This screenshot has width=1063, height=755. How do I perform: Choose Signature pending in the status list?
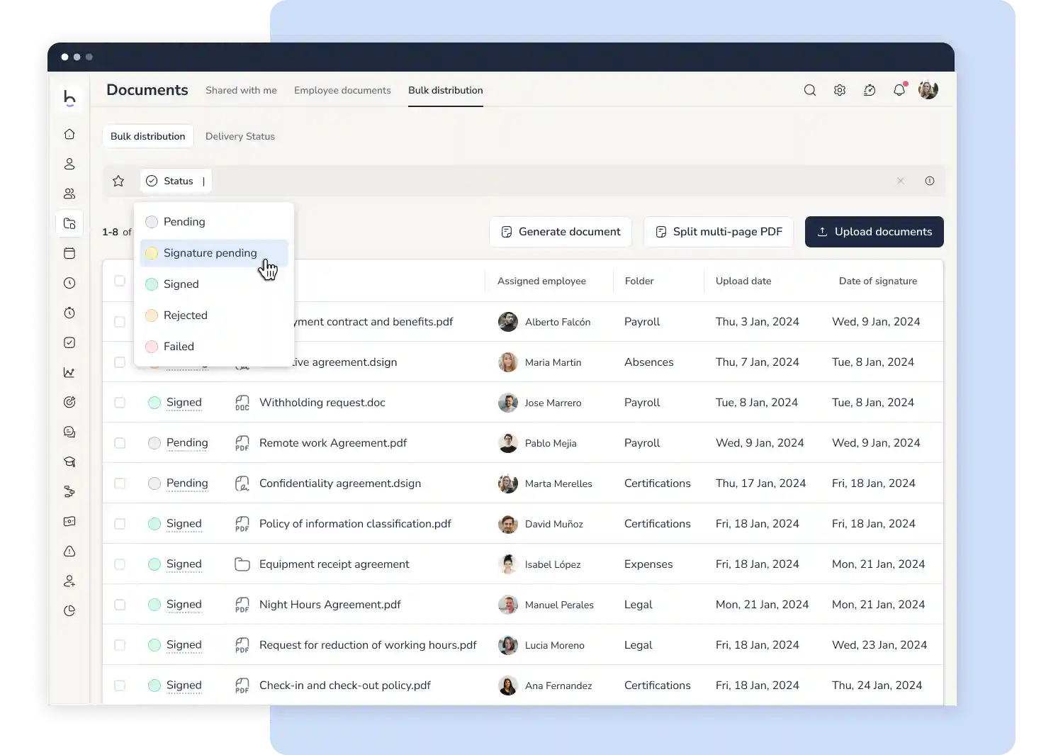click(214, 253)
